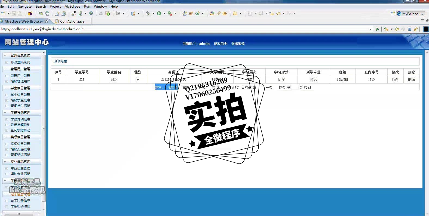This screenshot has height=216, width=429.
Task: Open the URL history dropdown arrow
Action: tap(371, 29)
